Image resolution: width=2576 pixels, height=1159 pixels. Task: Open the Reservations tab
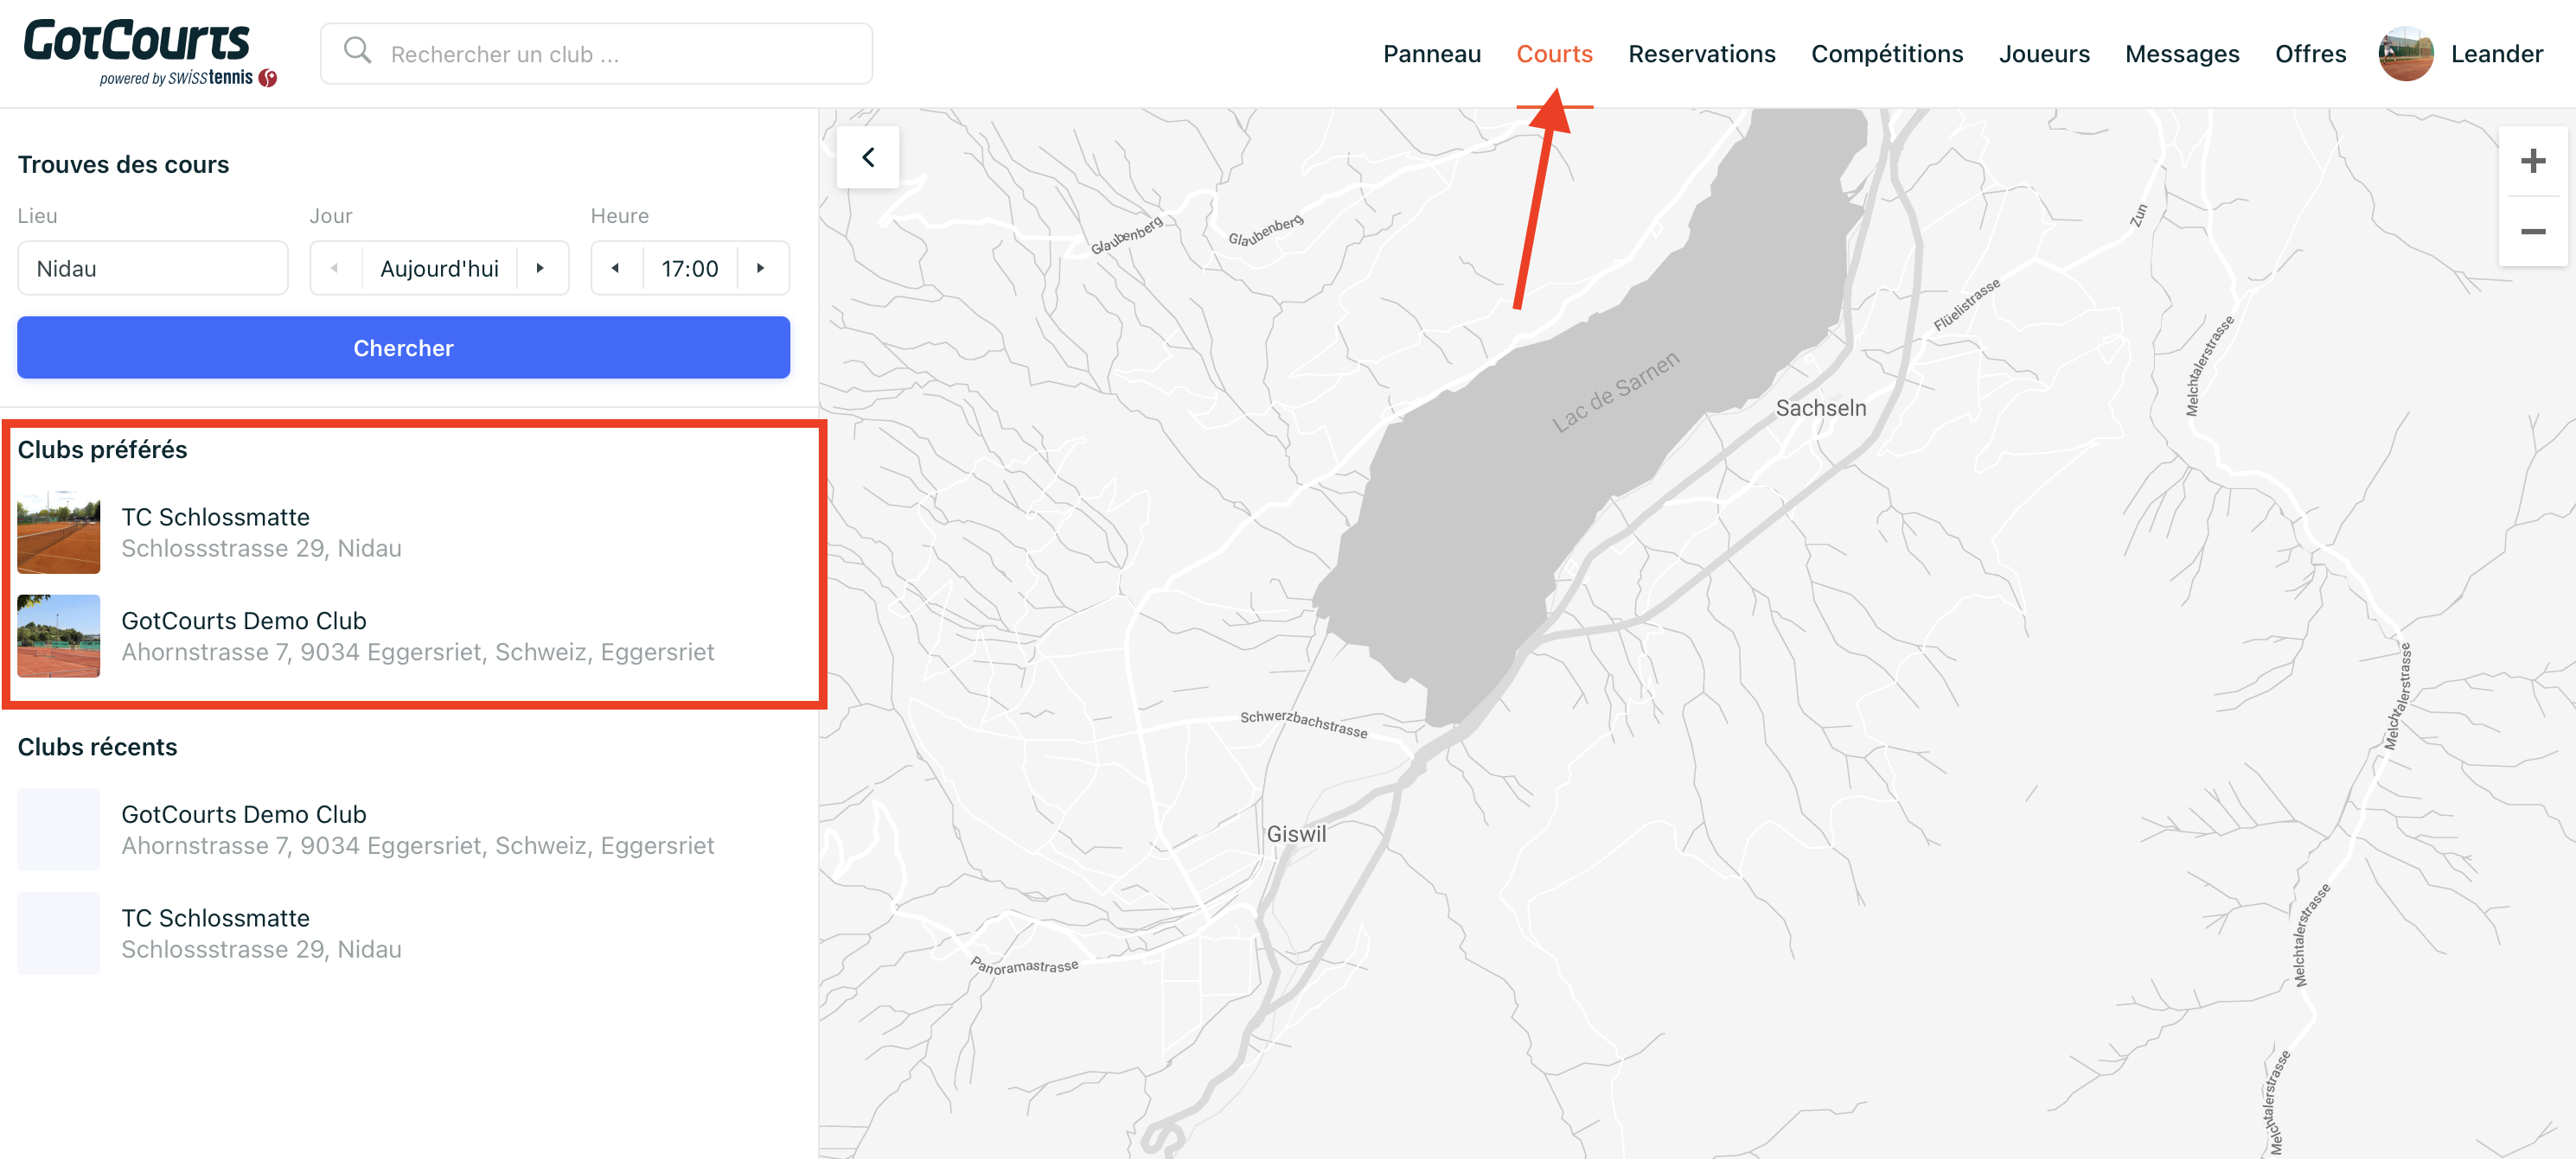(x=1701, y=54)
